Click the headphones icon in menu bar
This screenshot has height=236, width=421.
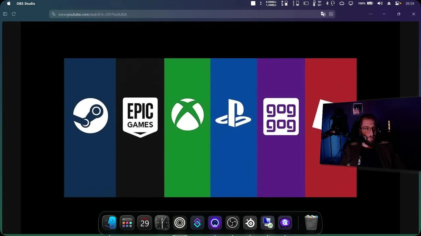(x=333, y=3)
